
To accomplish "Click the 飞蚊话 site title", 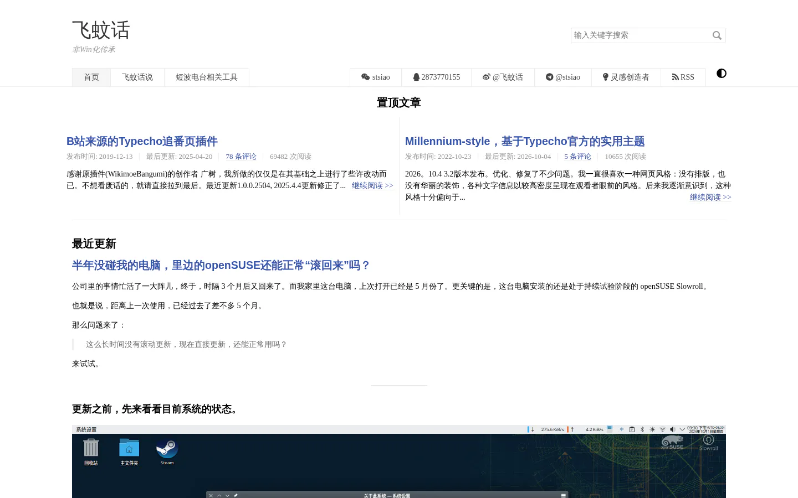I will tap(101, 30).
